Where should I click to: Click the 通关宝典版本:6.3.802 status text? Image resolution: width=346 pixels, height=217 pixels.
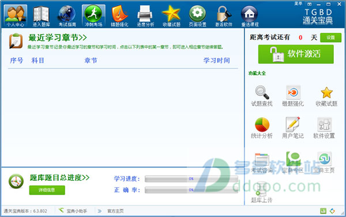25,211
